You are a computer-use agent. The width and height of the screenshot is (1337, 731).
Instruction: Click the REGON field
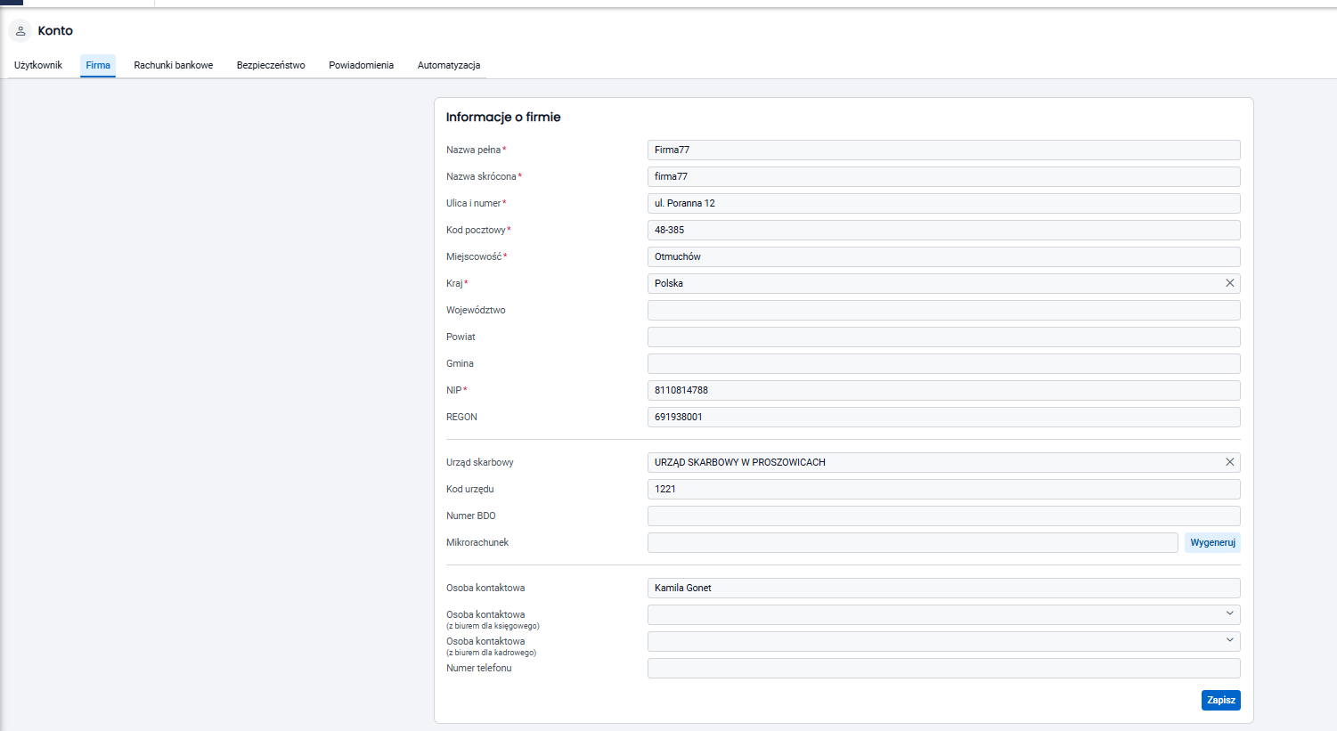coord(944,417)
